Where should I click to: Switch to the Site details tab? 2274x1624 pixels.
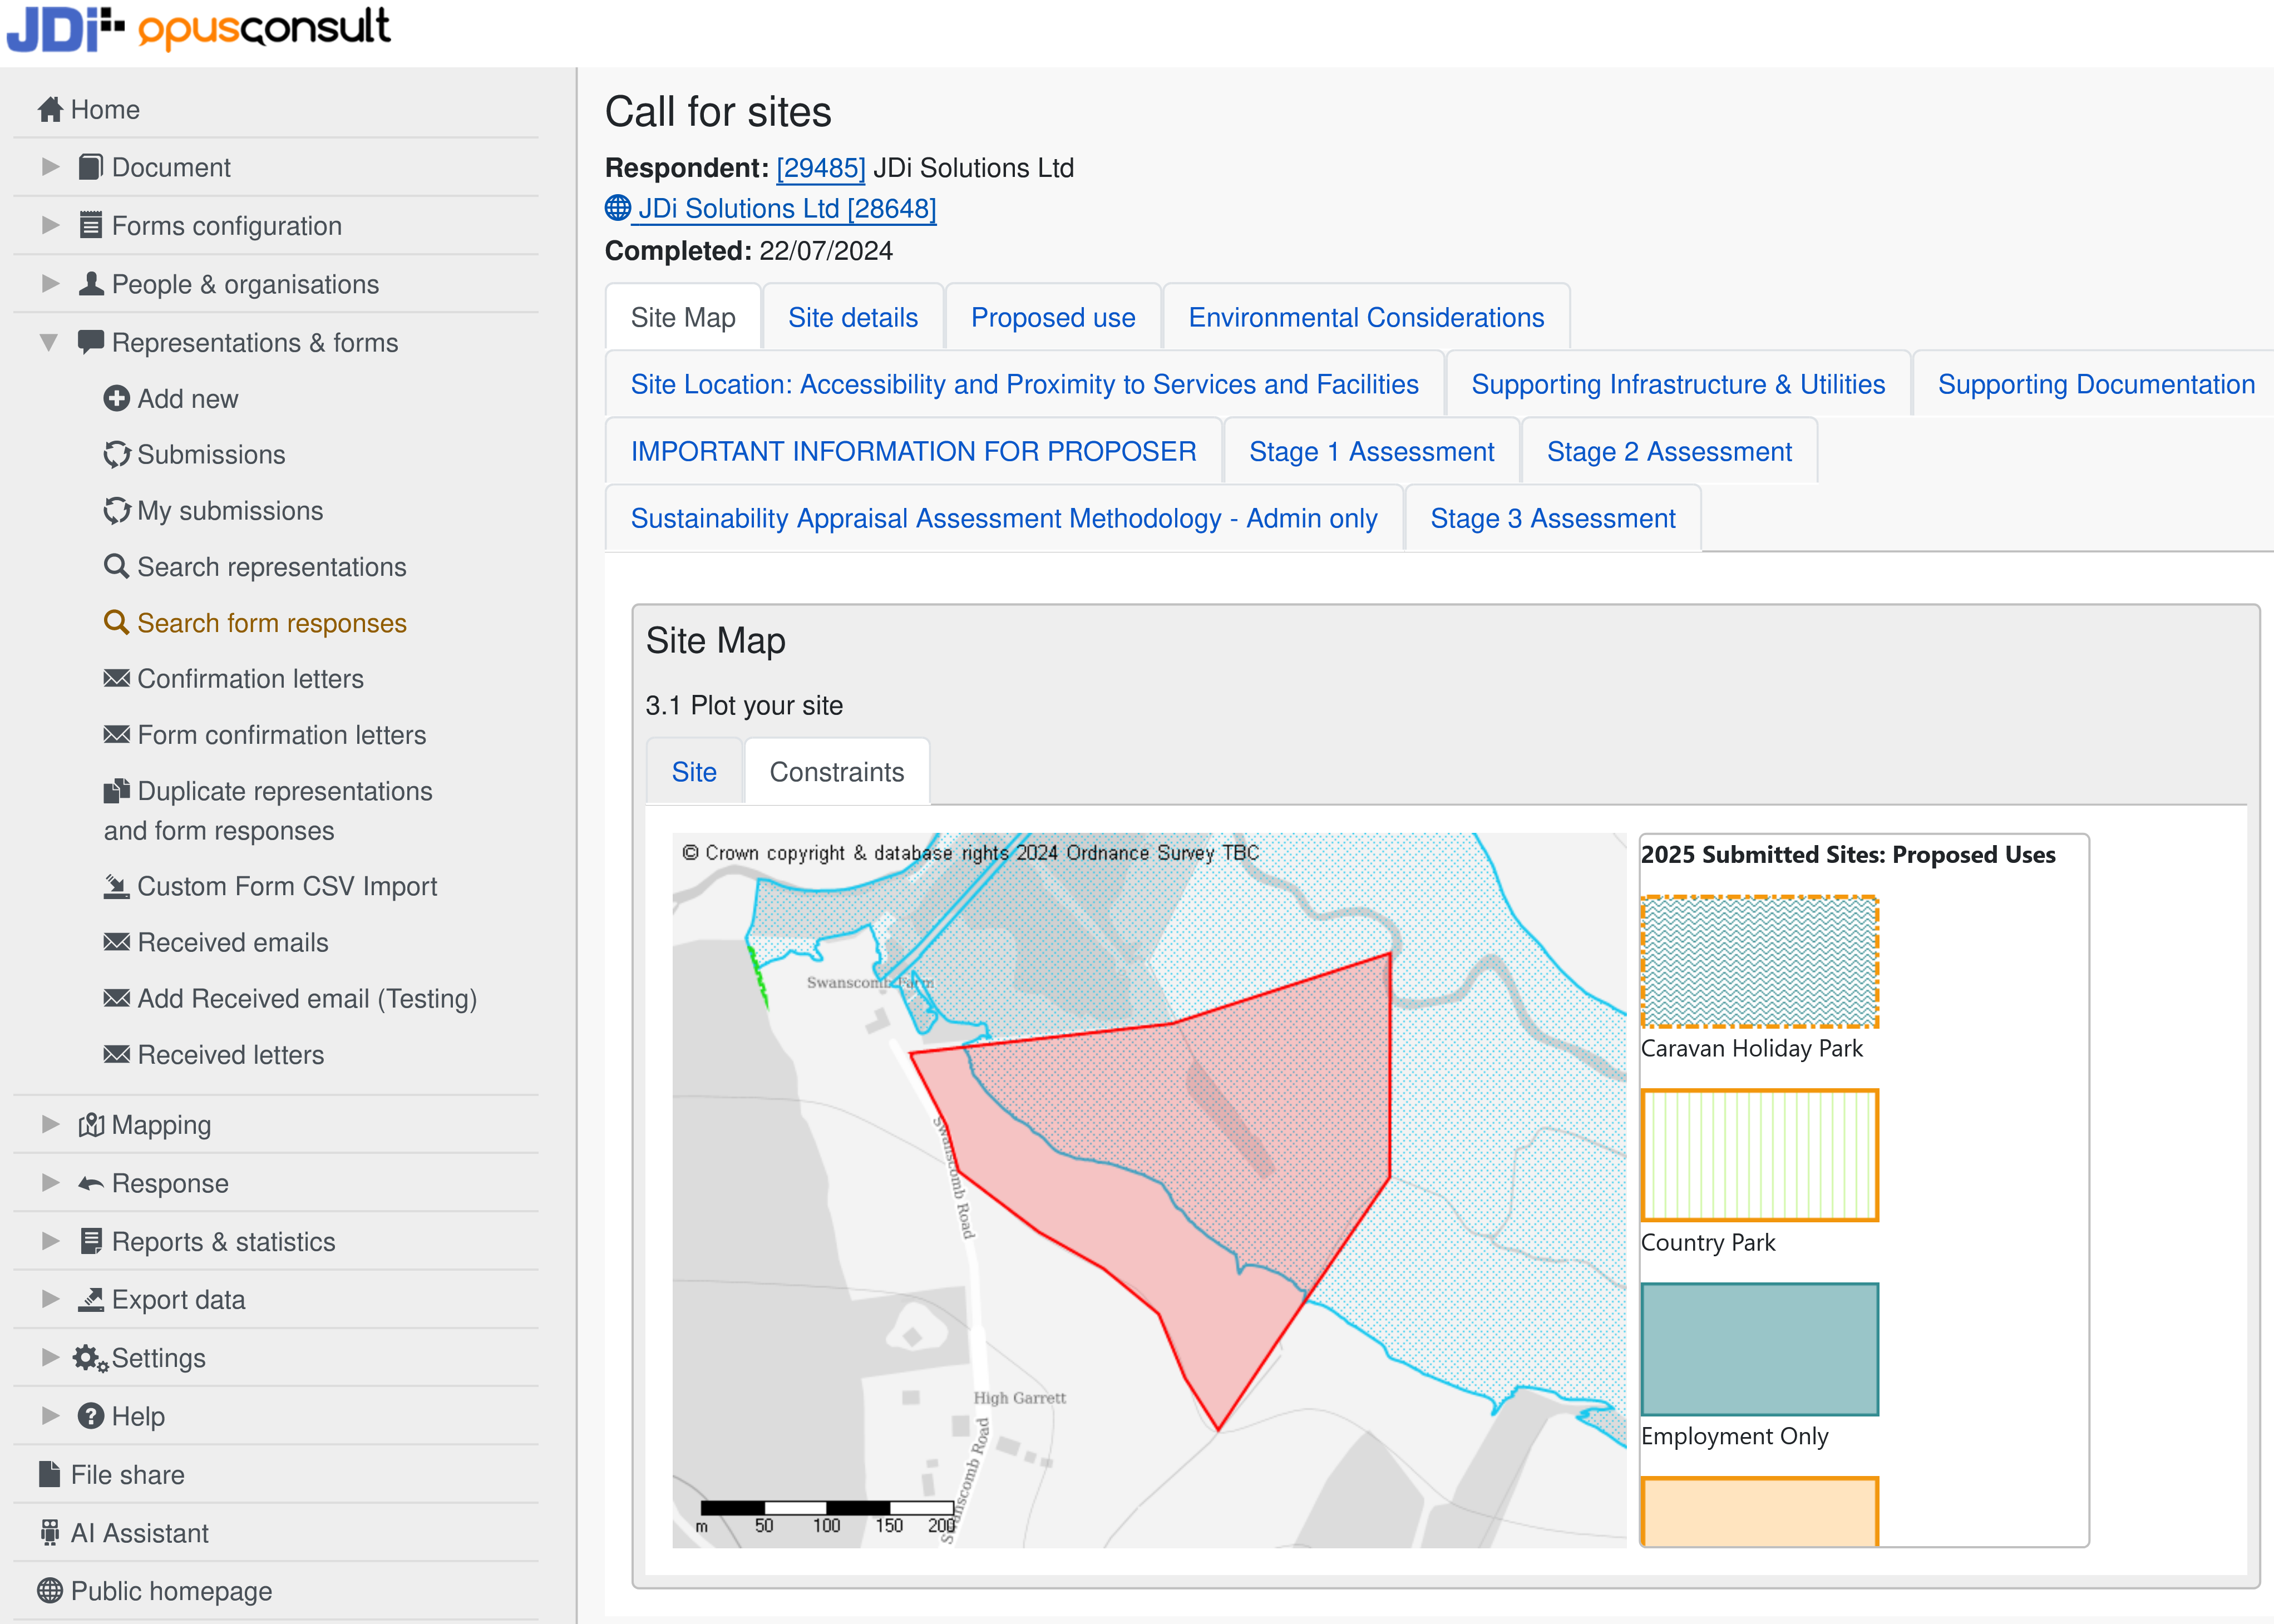852,318
